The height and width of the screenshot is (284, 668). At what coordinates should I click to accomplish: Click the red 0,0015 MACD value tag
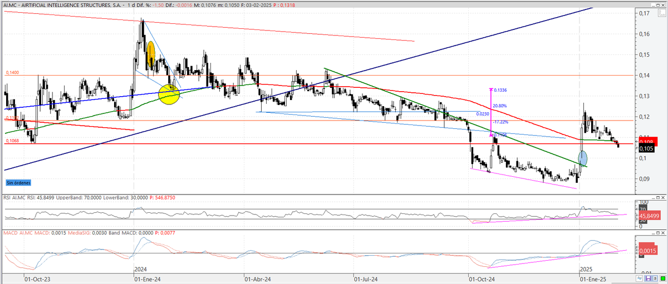click(x=647, y=251)
